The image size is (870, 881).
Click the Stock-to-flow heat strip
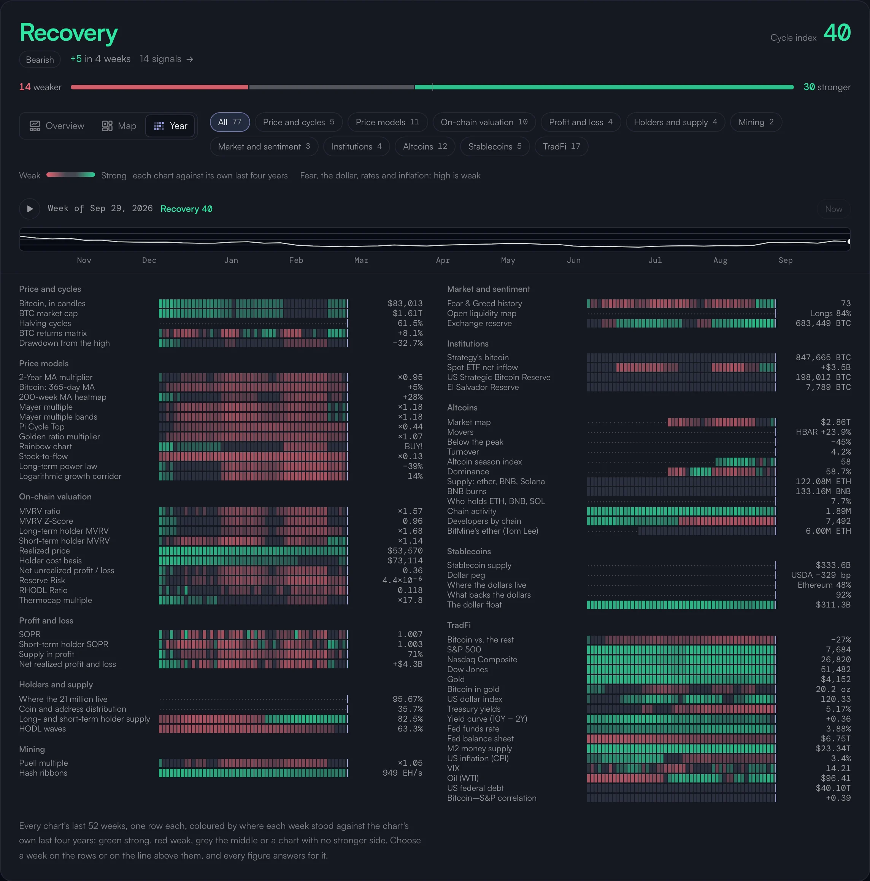coord(253,456)
